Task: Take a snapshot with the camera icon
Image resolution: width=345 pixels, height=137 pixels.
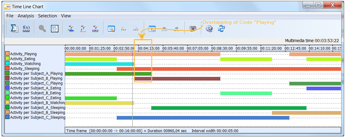Action: [193, 28]
